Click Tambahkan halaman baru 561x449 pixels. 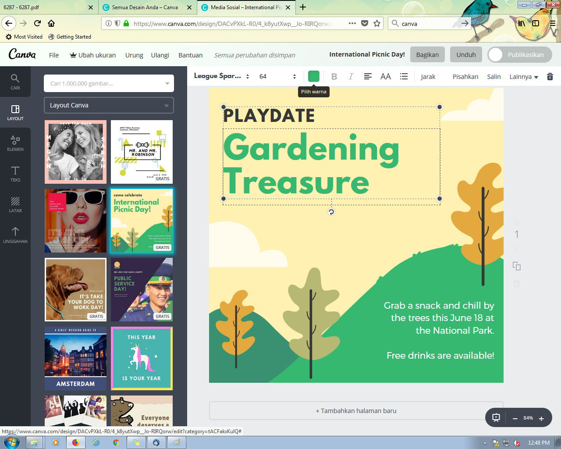(356, 410)
